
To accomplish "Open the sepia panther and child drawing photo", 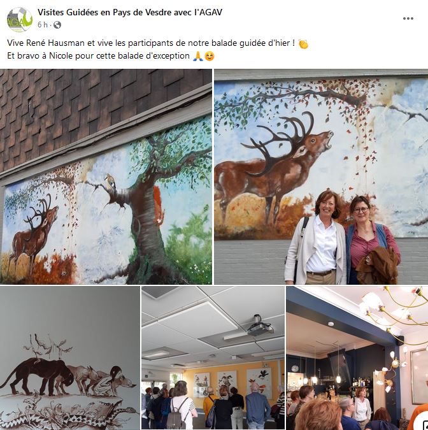I will point(70,358).
